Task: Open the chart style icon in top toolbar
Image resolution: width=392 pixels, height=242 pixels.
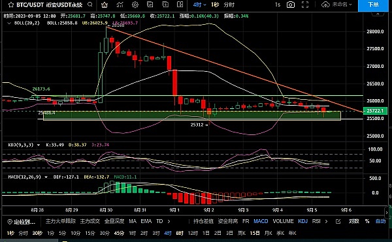Action: coord(120,5)
